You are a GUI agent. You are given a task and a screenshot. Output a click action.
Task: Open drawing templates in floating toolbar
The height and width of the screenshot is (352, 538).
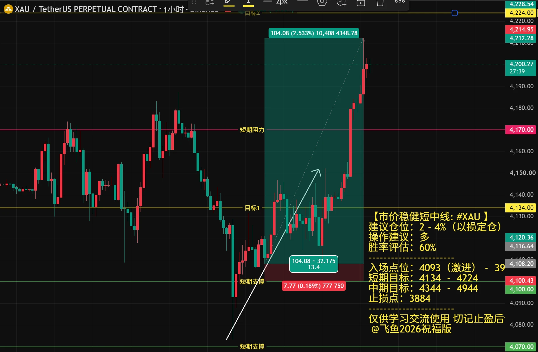coord(210,3)
